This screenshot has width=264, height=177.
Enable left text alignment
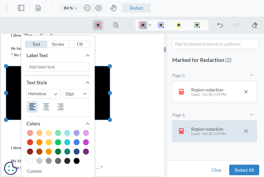(x=32, y=107)
